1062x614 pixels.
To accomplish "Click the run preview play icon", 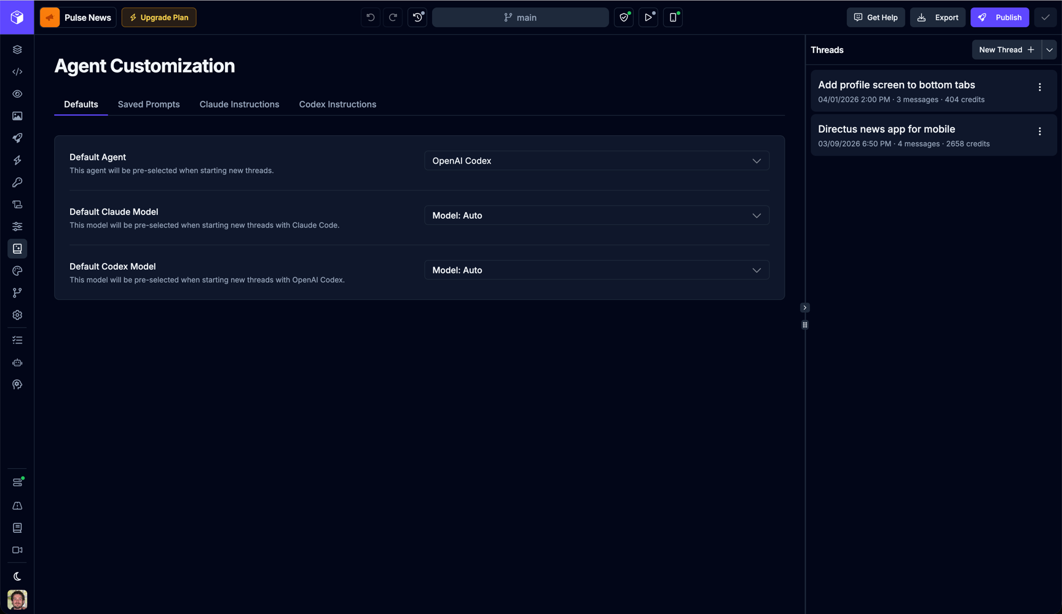I will point(648,17).
